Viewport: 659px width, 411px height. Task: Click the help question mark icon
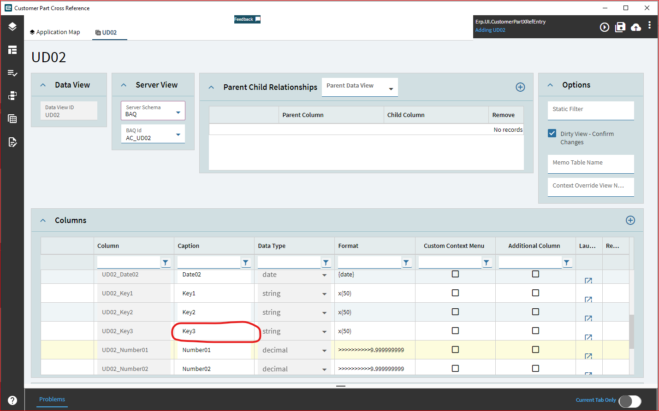pos(12,400)
